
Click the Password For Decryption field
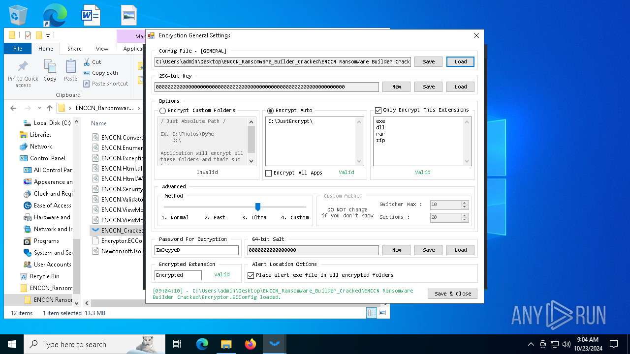pyautogui.click(x=196, y=250)
